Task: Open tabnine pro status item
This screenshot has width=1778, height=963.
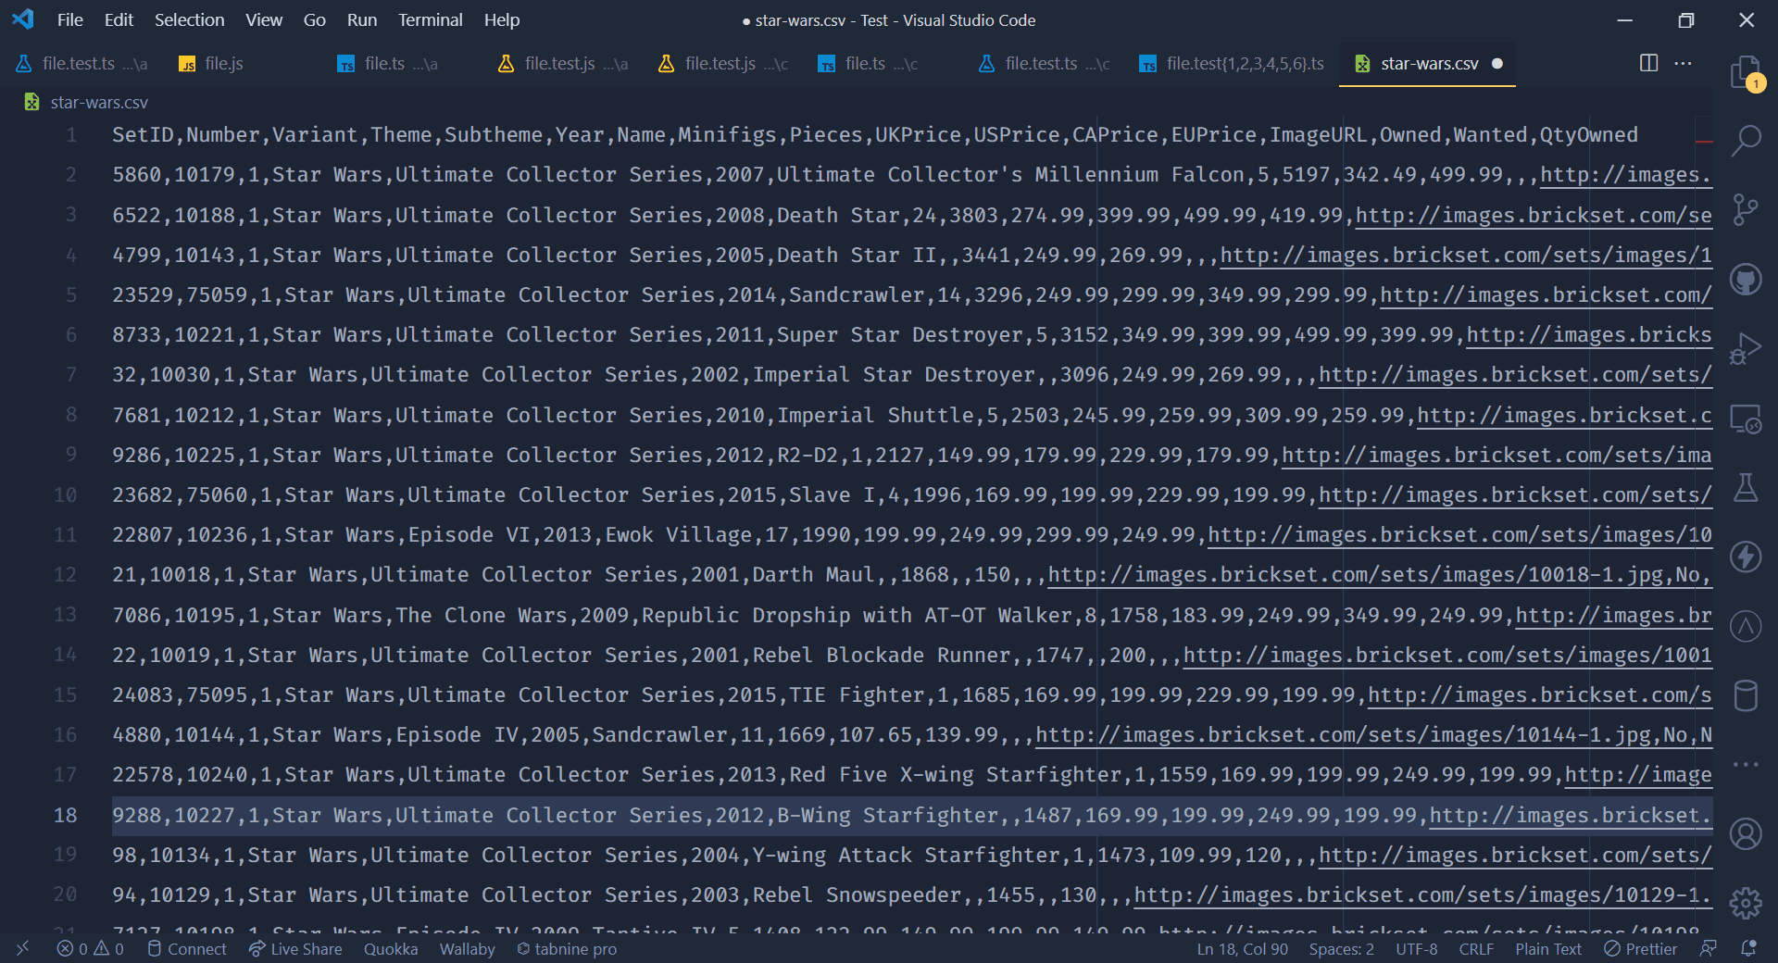Action: pos(566,949)
